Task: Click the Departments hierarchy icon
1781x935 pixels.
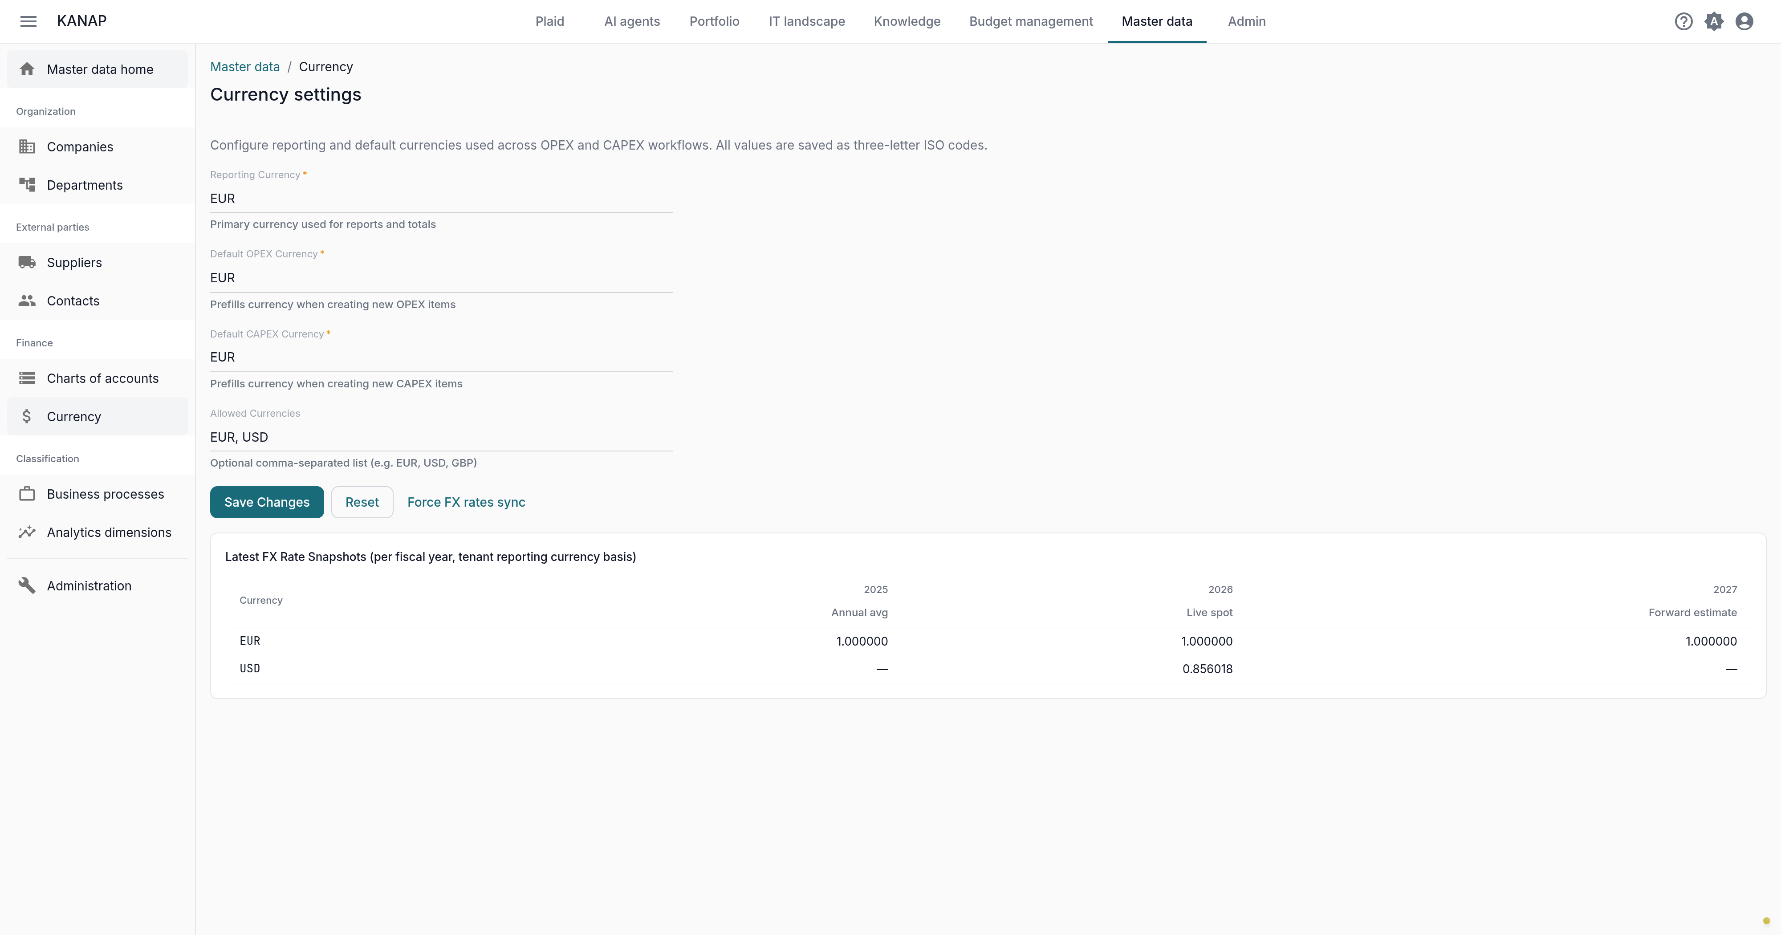Action: [x=27, y=185]
